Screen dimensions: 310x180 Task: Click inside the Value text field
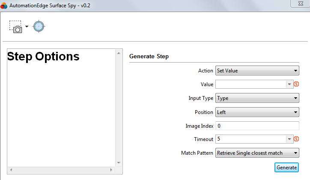(x=250, y=84)
